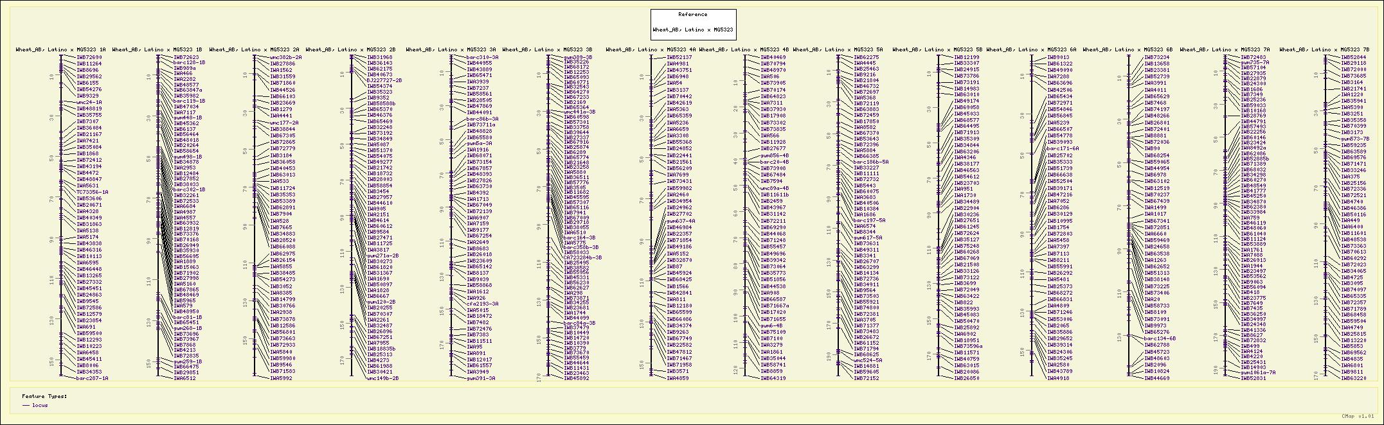This screenshot has width=1384, height=425.
Task: Click the chromosome 1A map title
Action: (61, 49)
